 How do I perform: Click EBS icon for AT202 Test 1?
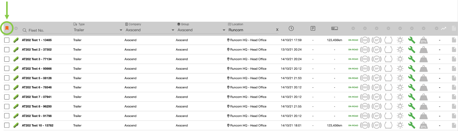(365, 40)
